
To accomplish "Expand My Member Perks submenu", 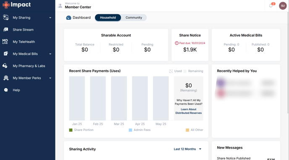I will pyautogui.click(x=50, y=78).
